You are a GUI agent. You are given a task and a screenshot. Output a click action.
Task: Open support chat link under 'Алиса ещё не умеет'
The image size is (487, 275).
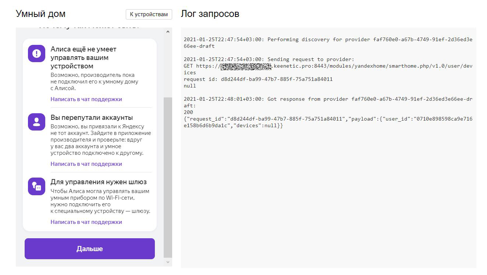pyautogui.click(x=86, y=99)
